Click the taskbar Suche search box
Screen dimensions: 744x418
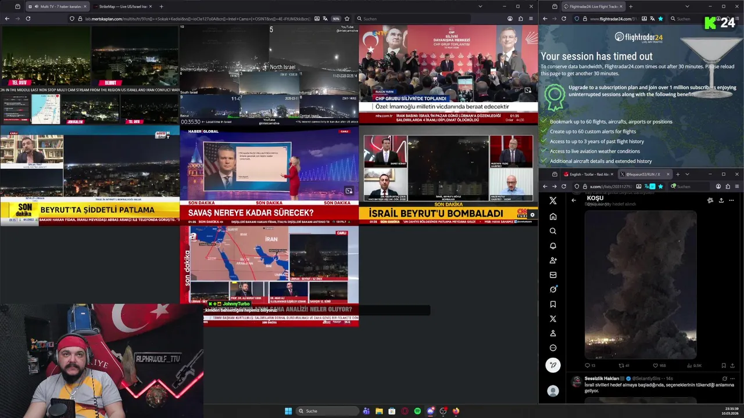[327, 411]
